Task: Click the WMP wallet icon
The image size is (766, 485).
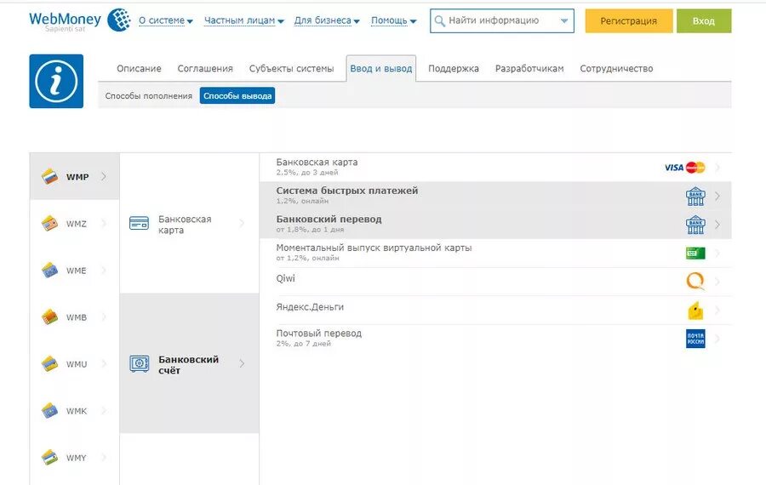Action: point(50,176)
